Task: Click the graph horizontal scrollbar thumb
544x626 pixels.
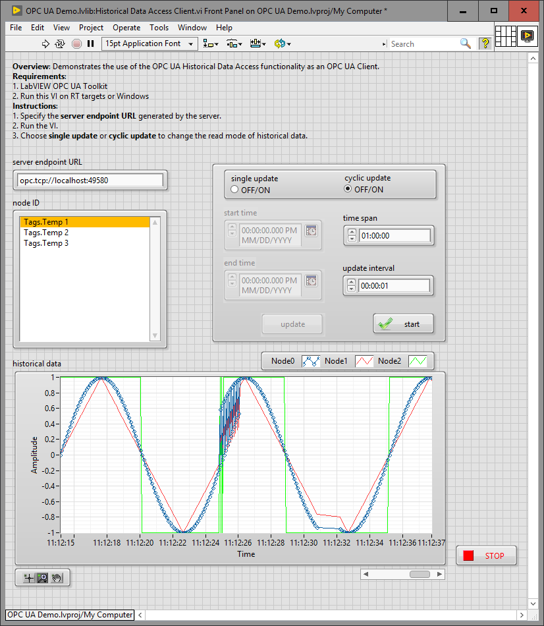Action: tap(420, 574)
